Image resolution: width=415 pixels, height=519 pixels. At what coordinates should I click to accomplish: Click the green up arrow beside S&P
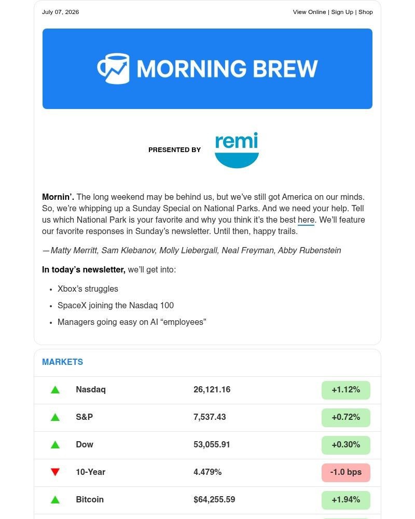[56, 417]
